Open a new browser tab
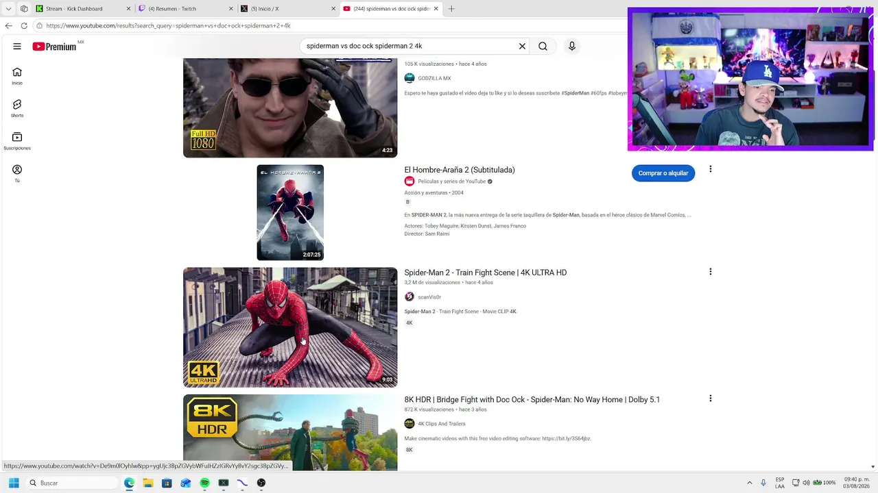878x493 pixels. 451,9
